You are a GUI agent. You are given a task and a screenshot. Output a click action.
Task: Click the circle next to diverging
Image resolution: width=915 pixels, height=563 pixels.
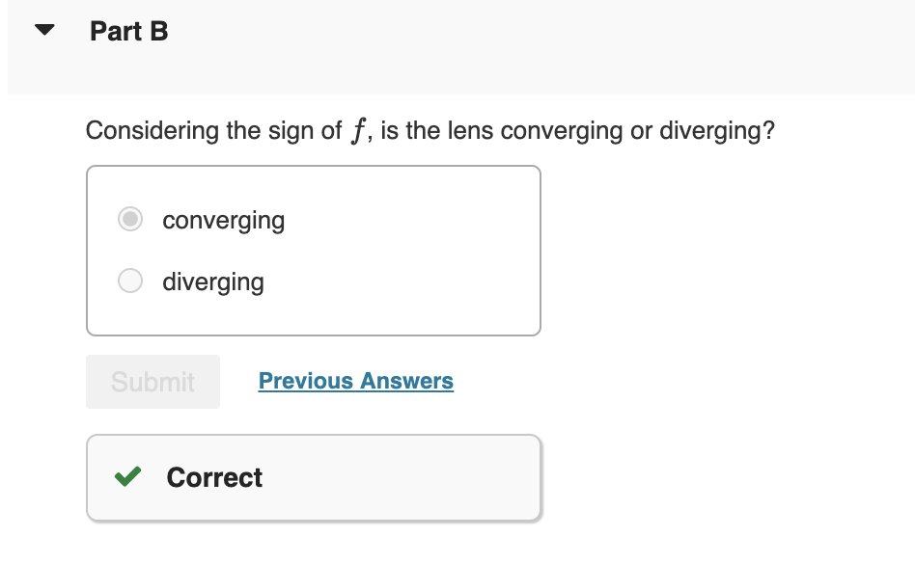pos(129,281)
